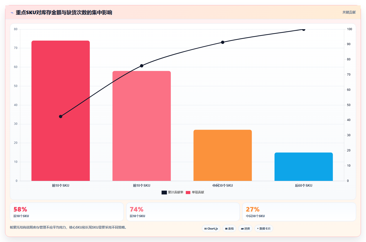Open the 27% 中间30个SKU stat card

pos(299,212)
